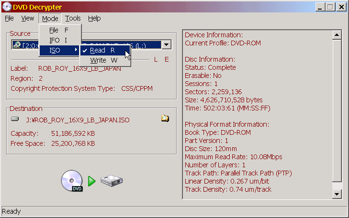Open the File menu

tap(10, 18)
